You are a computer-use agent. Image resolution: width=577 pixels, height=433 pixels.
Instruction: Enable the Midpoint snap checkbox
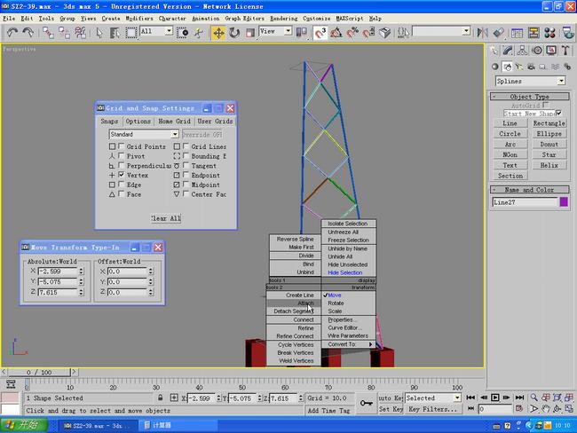click(186, 185)
